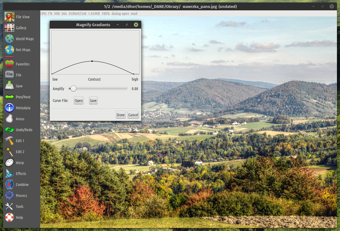Click the Prev/Next green arrows icon

point(9,97)
